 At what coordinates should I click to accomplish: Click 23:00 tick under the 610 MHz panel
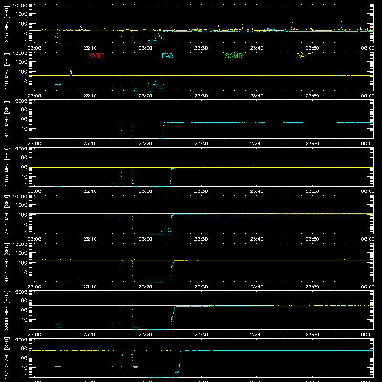34,144
